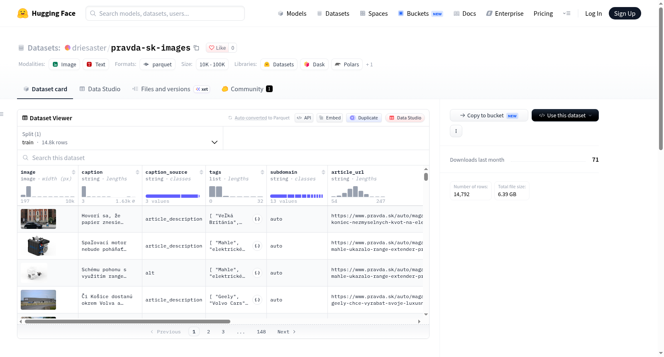The image size is (664, 357).
Task: Open the engine image thumbnail
Action: [38, 246]
